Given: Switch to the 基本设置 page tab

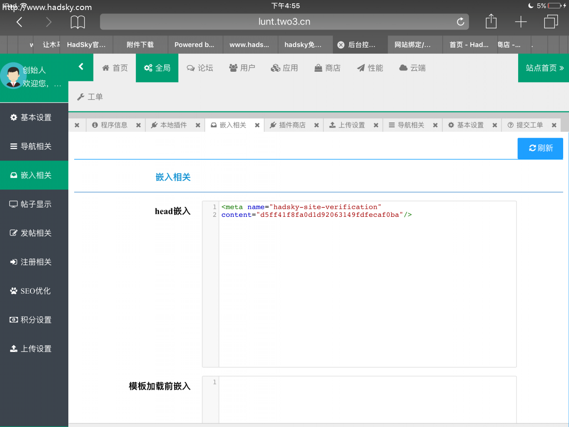Looking at the screenshot, I should point(466,125).
